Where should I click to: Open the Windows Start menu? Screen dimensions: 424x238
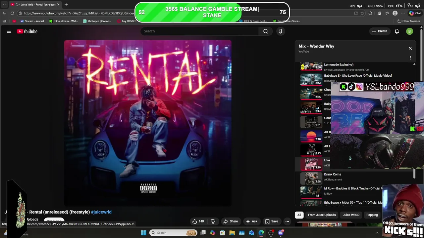pos(143,233)
